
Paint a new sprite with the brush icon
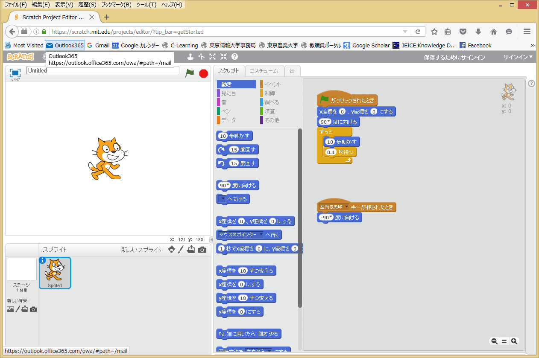[x=181, y=250]
